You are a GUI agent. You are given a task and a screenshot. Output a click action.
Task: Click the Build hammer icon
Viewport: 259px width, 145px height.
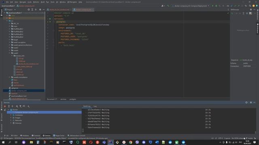(x=168, y=6)
